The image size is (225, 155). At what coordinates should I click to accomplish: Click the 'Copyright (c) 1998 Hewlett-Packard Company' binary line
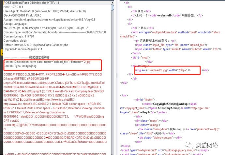tap(54, 91)
